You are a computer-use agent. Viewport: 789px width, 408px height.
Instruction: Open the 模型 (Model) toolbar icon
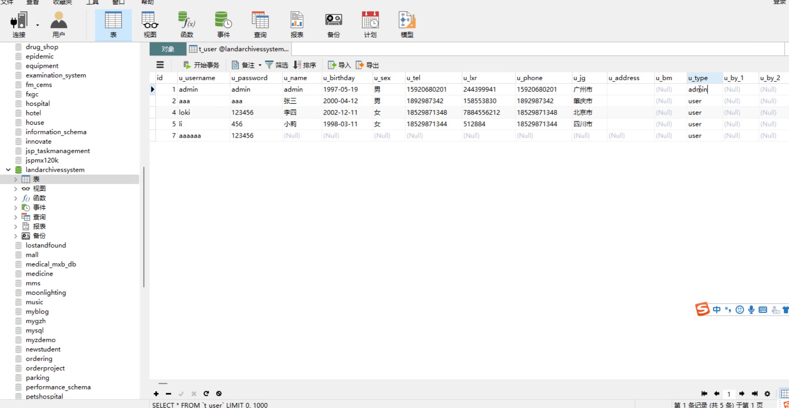pos(407,25)
